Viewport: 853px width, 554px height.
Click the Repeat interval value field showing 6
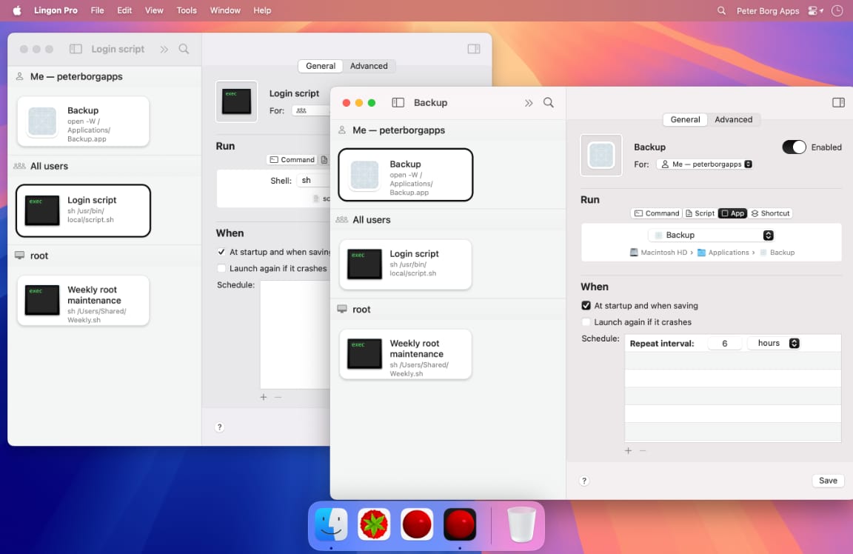point(724,343)
